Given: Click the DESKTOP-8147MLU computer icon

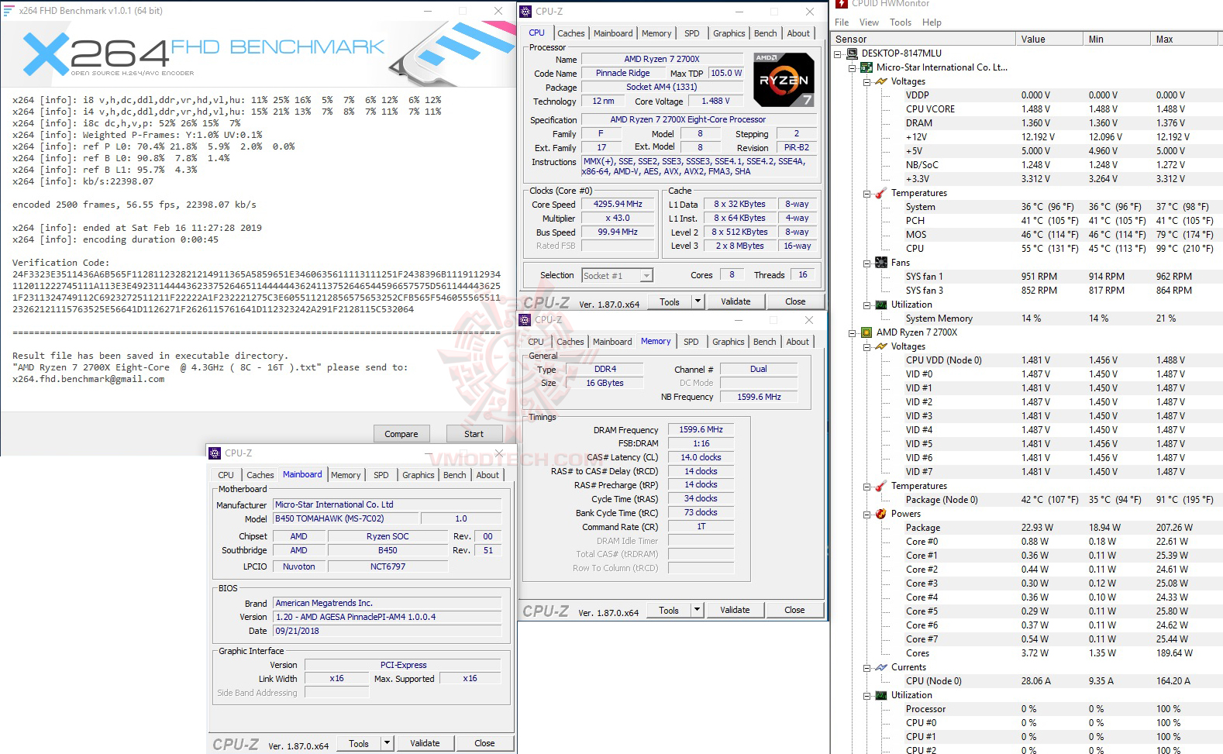Looking at the screenshot, I should tap(852, 53).
